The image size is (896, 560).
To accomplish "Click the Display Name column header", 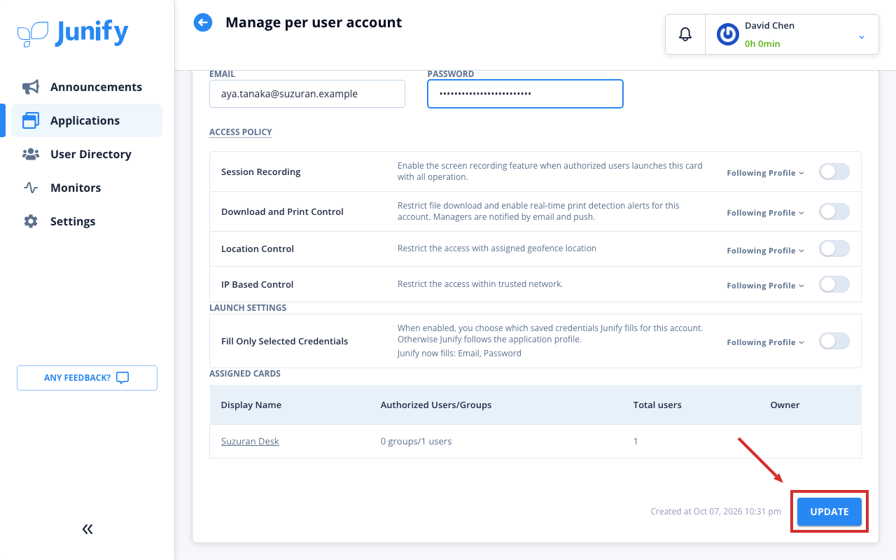I will 251,405.
